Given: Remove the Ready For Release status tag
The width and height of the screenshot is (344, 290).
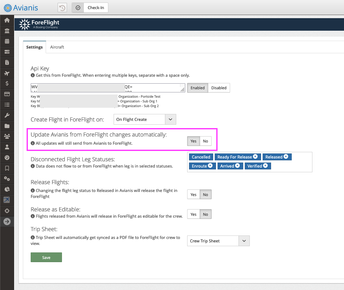Looking at the screenshot, I should [255, 157].
